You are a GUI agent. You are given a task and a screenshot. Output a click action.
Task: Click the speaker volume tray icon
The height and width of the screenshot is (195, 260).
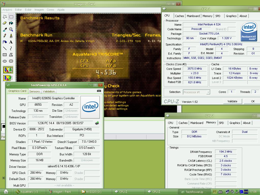pos(232,192)
